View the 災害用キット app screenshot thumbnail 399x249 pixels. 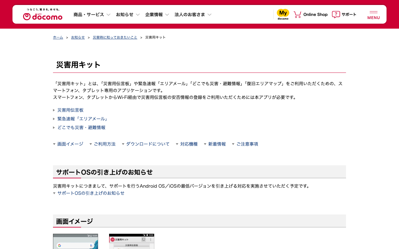click(132, 242)
